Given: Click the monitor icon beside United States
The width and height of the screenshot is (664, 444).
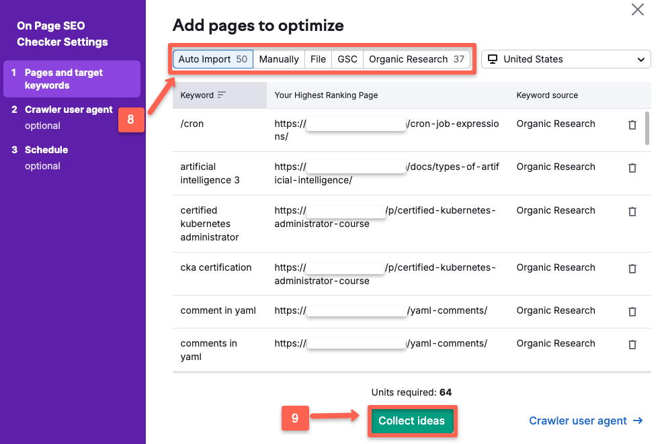Looking at the screenshot, I should pos(493,59).
